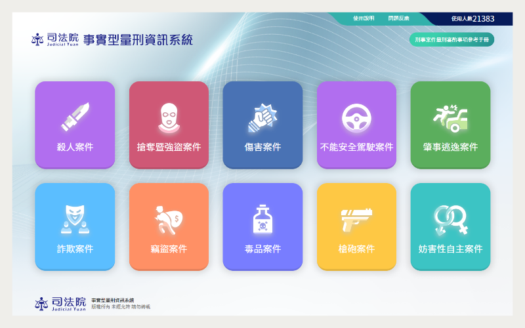The height and width of the screenshot is (328, 525).
Task: Click the thief with money bag icon
Action: coord(169,218)
